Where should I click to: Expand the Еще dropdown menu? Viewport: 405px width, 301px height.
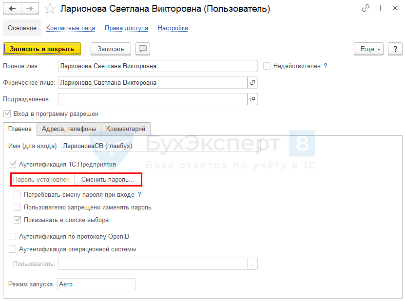(x=368, y=49)
